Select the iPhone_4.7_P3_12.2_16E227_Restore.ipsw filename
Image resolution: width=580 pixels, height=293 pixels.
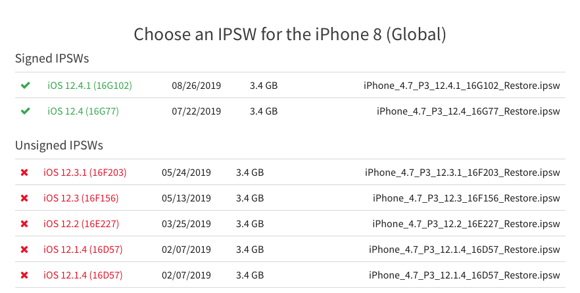[466, 224]
